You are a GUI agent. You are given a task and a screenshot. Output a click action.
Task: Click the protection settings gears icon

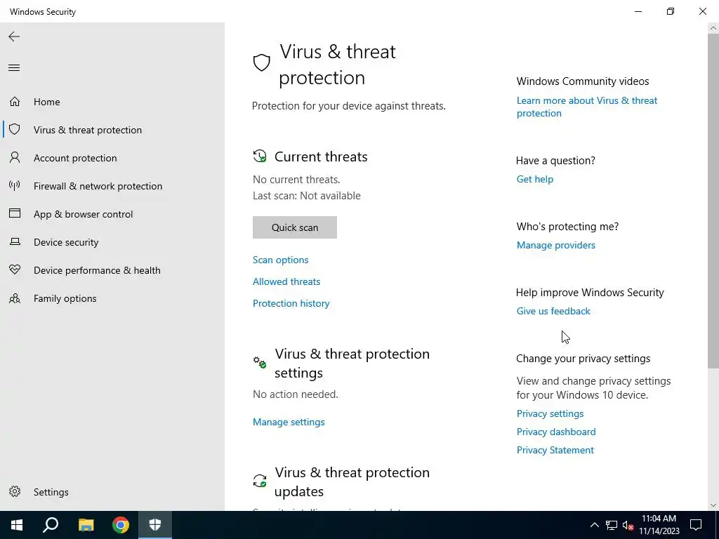260,362
